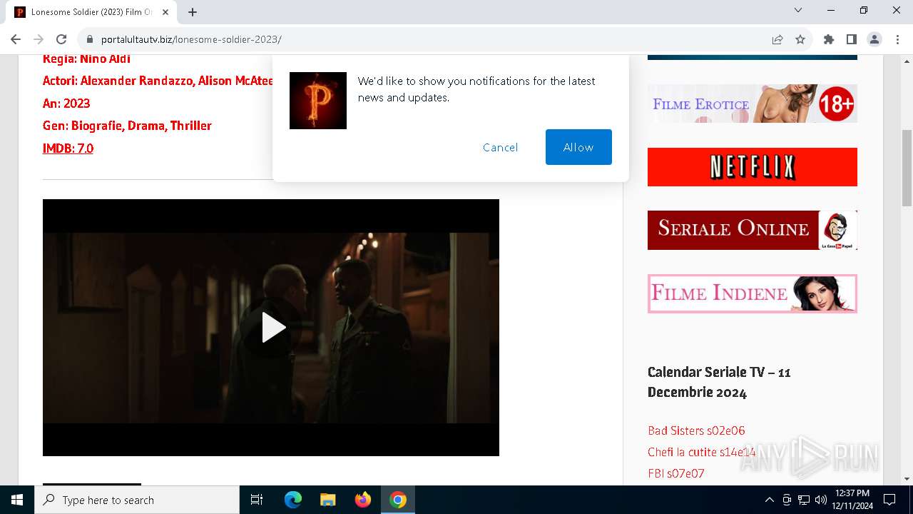Open the An: 2023 year line
This screenshot has width=913, height=514.
pyautogui.click(x=66, y=104)
